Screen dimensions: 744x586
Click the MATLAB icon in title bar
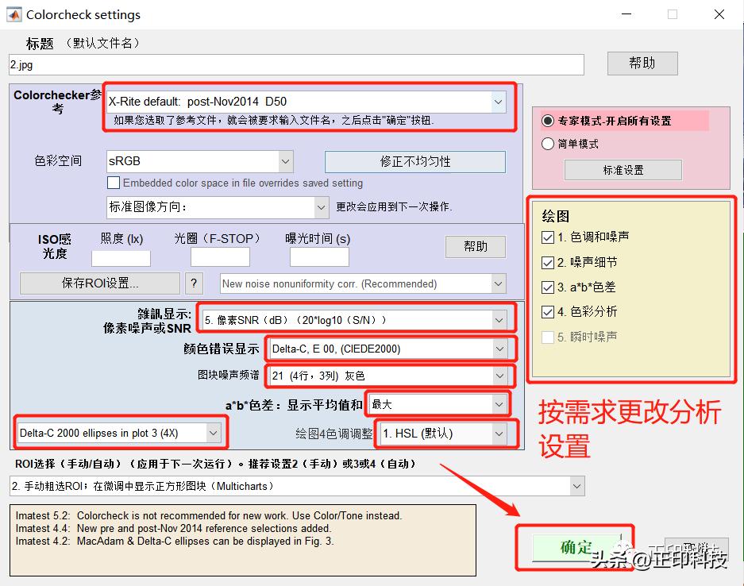[13, 15]
